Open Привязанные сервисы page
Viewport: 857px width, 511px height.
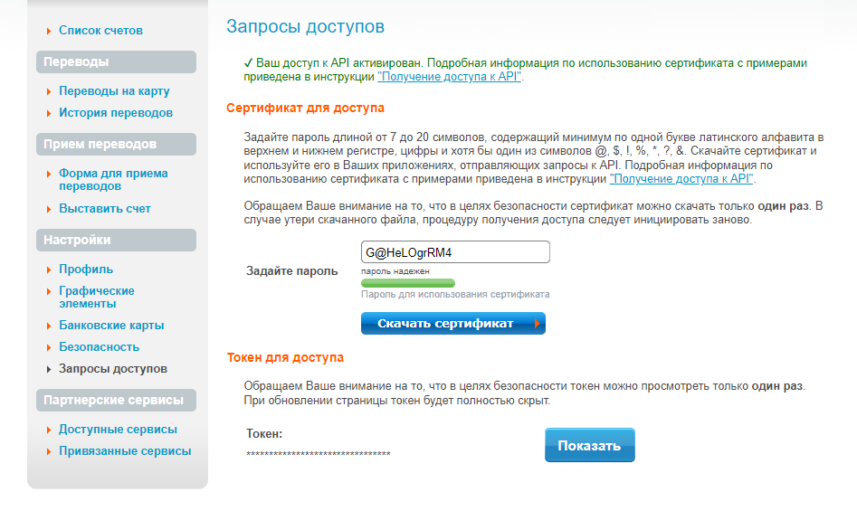coord(125,451)
